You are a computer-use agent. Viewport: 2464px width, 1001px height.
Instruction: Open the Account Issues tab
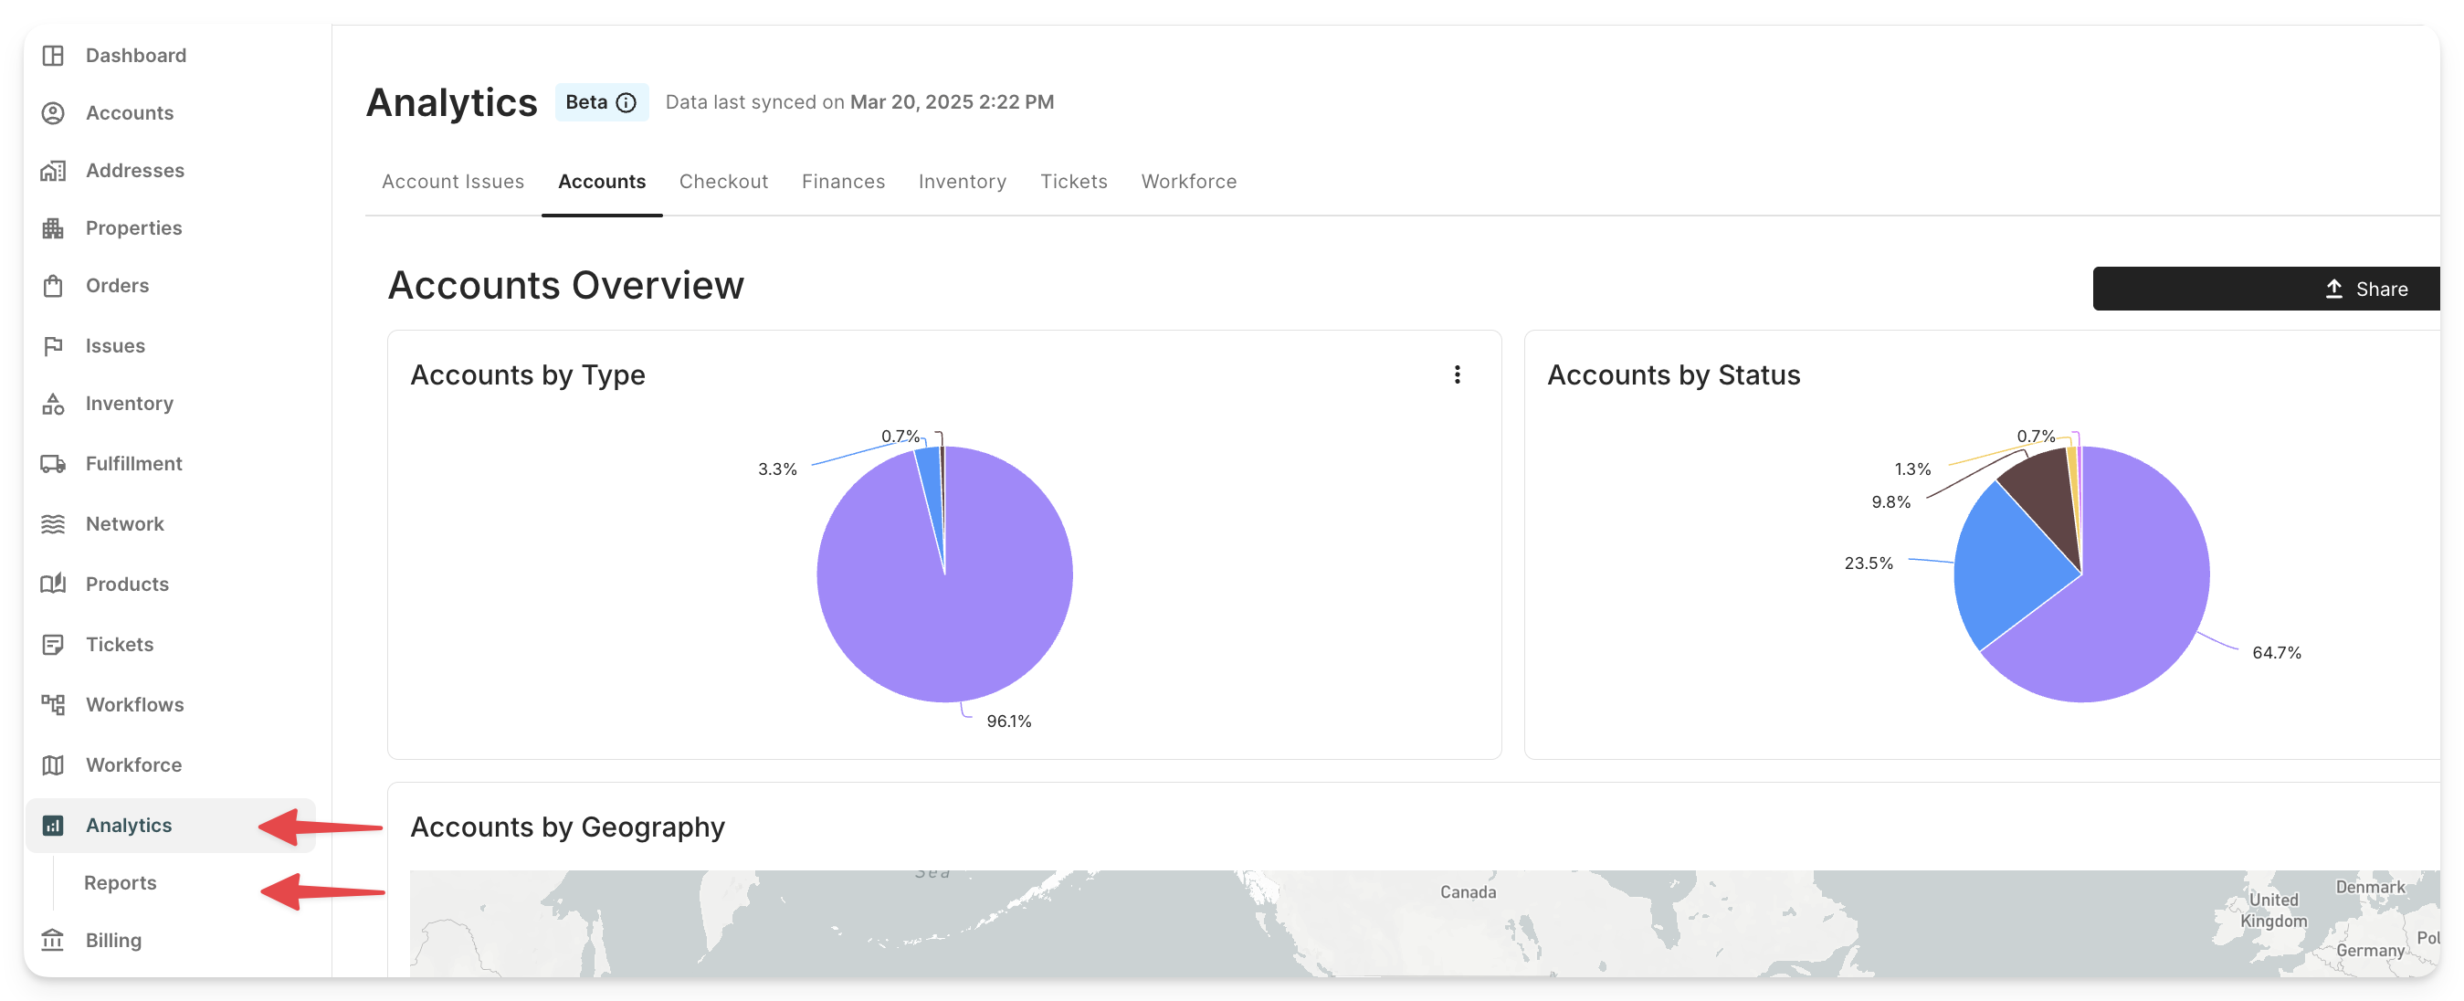tap(452, 182)
